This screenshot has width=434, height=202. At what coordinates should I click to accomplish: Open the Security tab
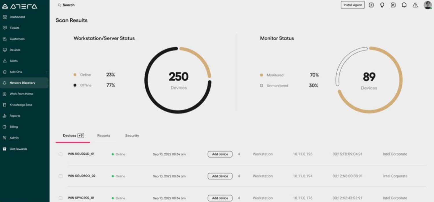(132, 135)
